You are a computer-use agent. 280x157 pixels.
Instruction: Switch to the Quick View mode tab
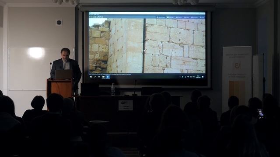[x=161, y=17]
